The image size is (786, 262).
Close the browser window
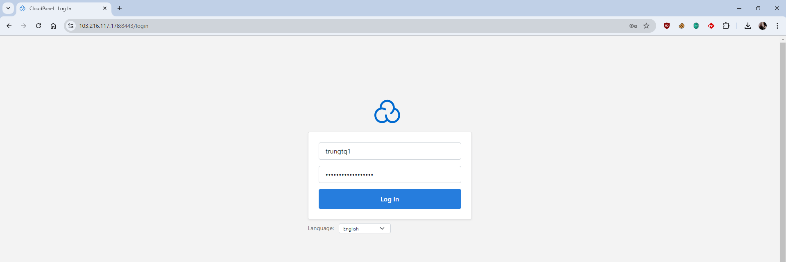click(x=777, y=8)
